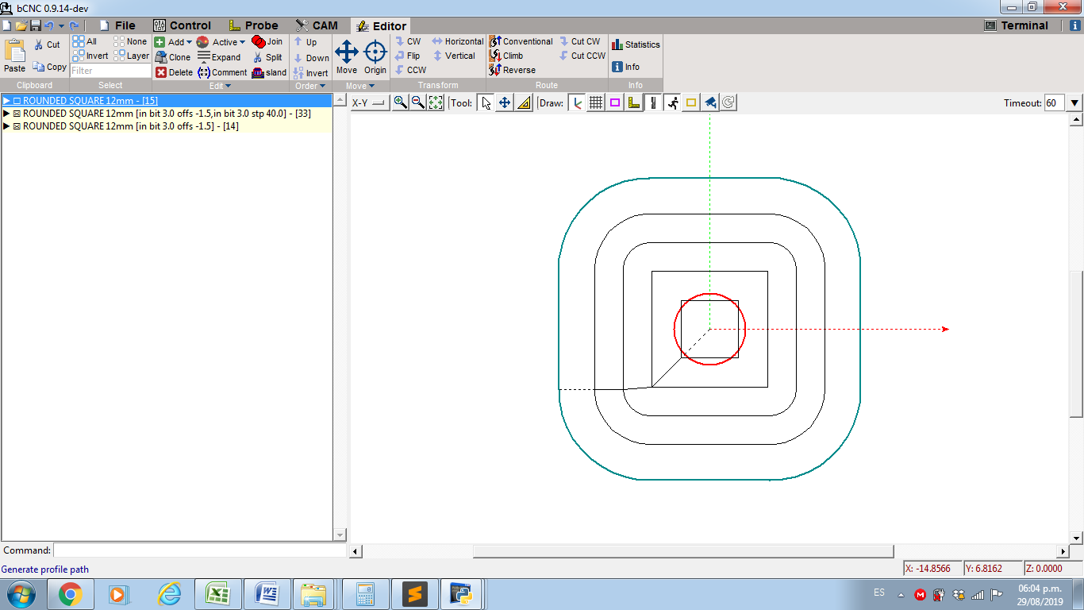Click the zoom in magnifier icon
1084x610 pixels.
pos(400,102)
